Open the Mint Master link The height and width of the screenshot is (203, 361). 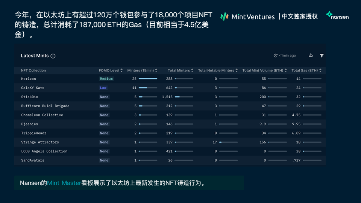pyautogui.click(x=64, y=183)
